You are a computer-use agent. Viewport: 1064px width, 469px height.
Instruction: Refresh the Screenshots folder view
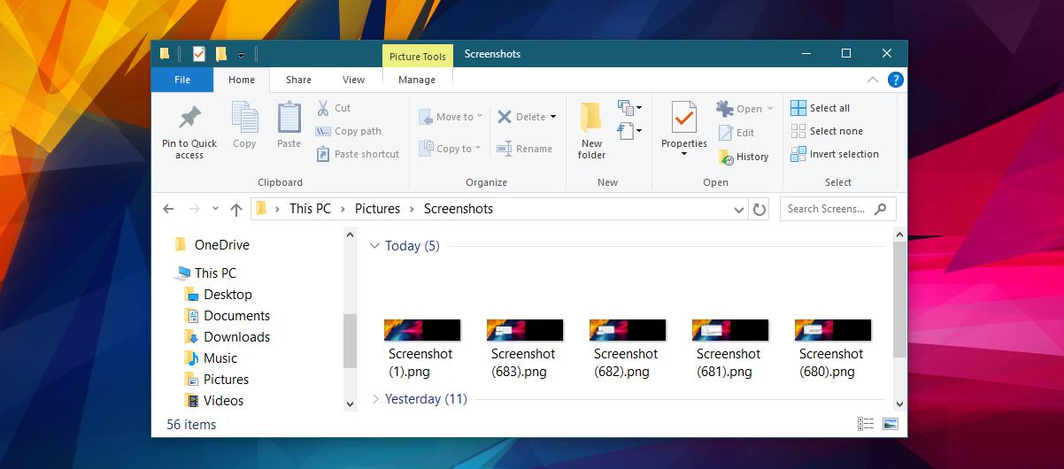tap(759, 210)
